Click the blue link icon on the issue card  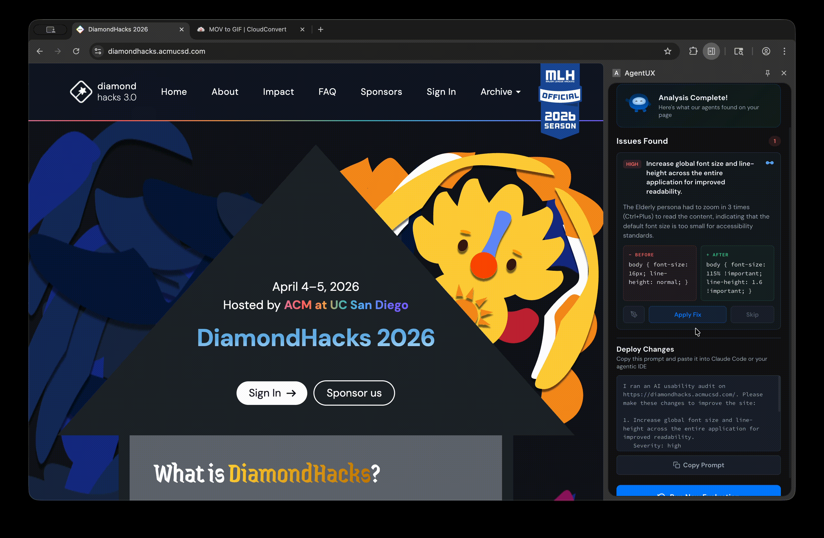point(770,163)
